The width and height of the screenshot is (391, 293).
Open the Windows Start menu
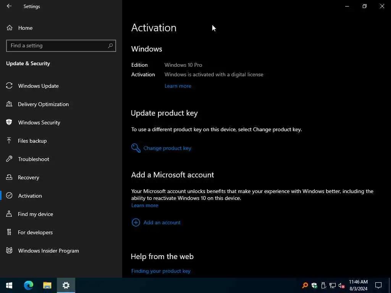[9, 285]
